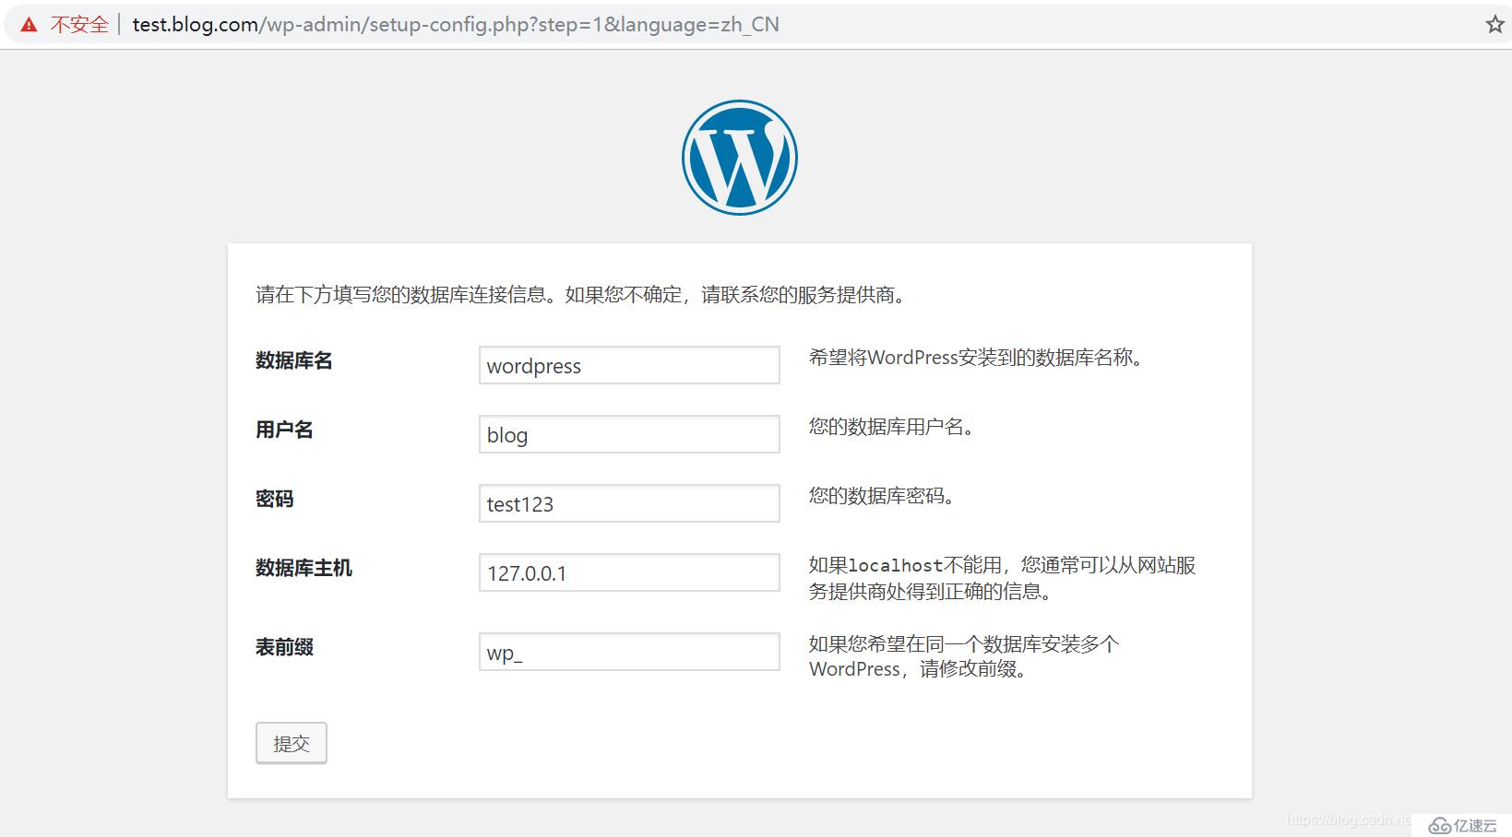Click the table prefix field containing wp_
The height and width of the screenshot is (837, 1512).
pyautogui.click(x=629, y=652)
